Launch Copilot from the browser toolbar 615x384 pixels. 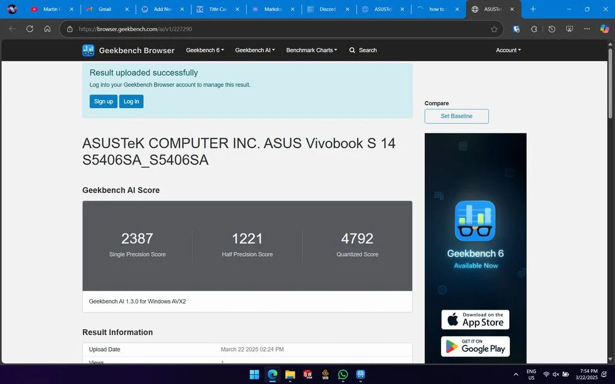pos(605,29)
